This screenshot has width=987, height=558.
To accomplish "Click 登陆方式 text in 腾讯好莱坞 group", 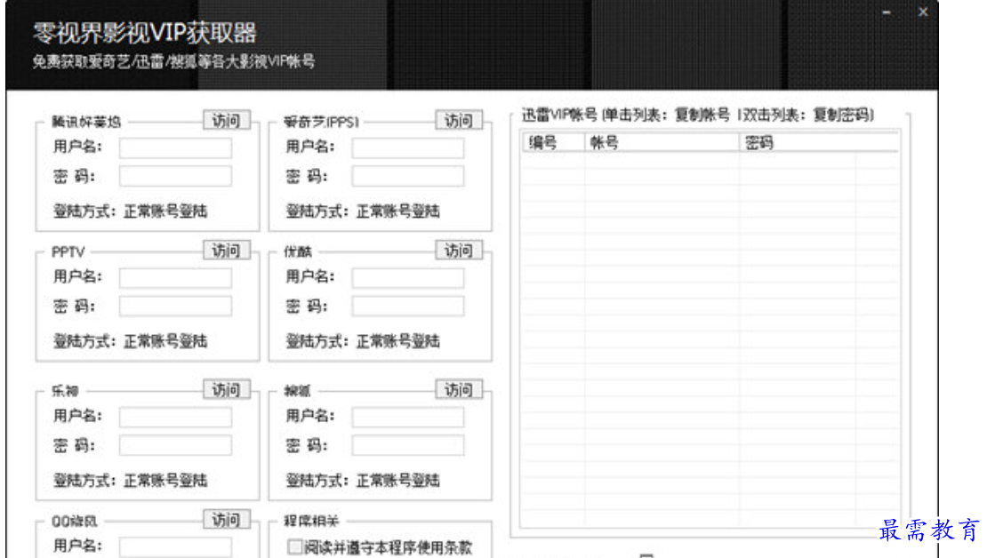I will (131, 211).
